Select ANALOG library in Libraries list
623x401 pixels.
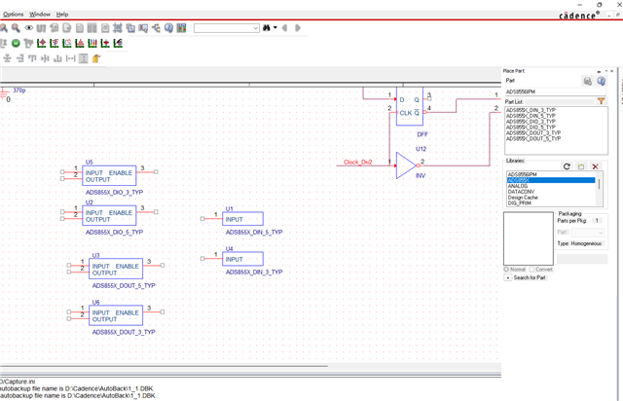517,186
